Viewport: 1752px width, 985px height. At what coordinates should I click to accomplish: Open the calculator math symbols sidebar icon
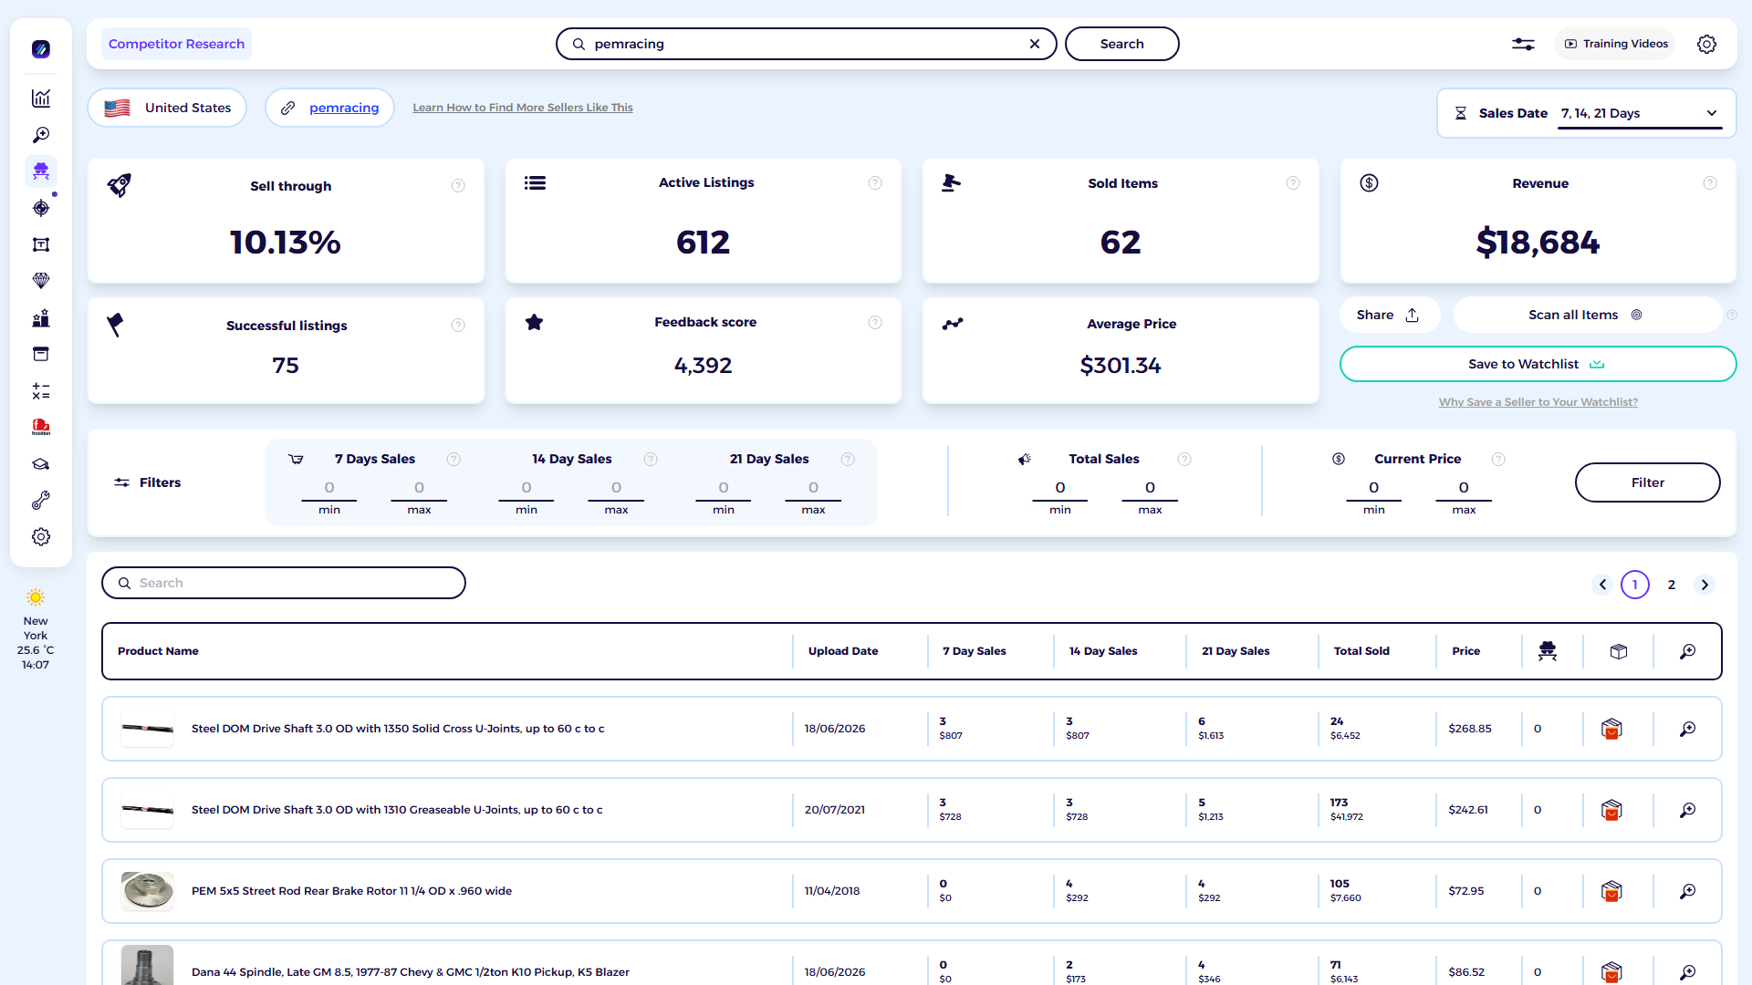pos(41,391)
